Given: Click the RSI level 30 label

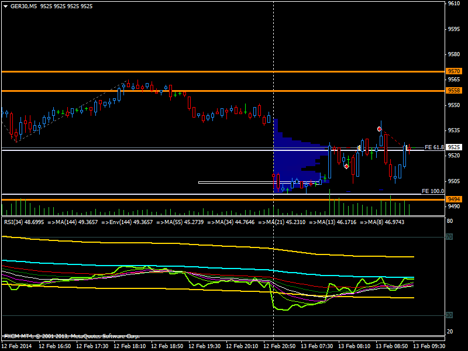Looking at the screenshot, I should 450,315.
